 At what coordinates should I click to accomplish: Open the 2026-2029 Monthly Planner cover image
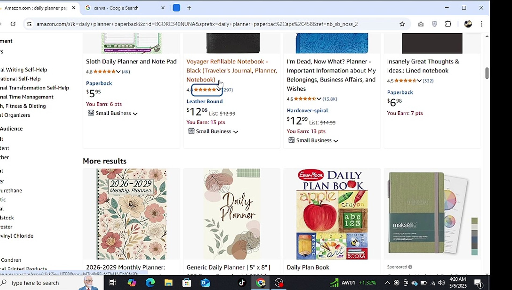pyautogui.click(x=131, y=214)
